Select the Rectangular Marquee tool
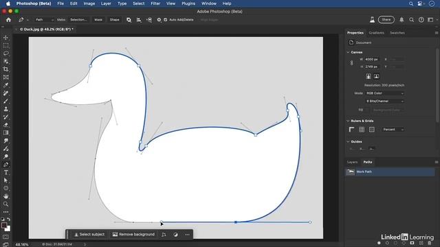Image resolution: width=440 pixels, height=247 pixels. pos(5,45)
